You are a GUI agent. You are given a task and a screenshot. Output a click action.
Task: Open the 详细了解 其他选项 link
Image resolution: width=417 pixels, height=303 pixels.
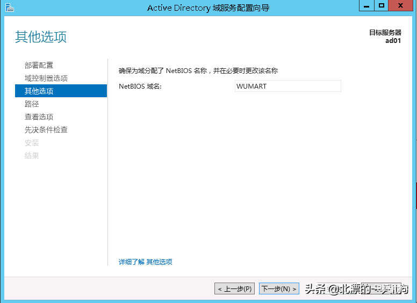click(145, 262)
